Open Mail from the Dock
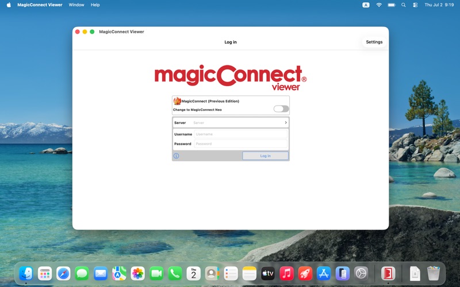The image size is (460, 287). tap(101, 274)
